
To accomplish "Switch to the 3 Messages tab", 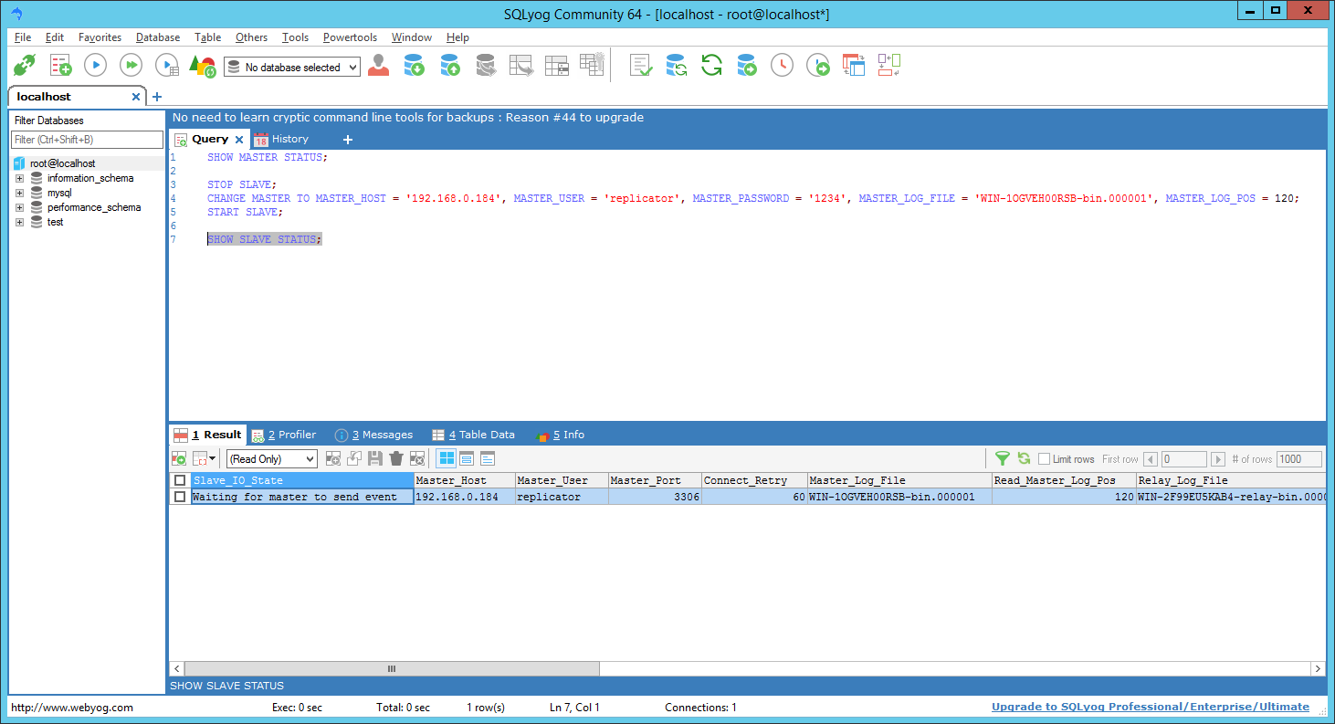I will point(374,435).
